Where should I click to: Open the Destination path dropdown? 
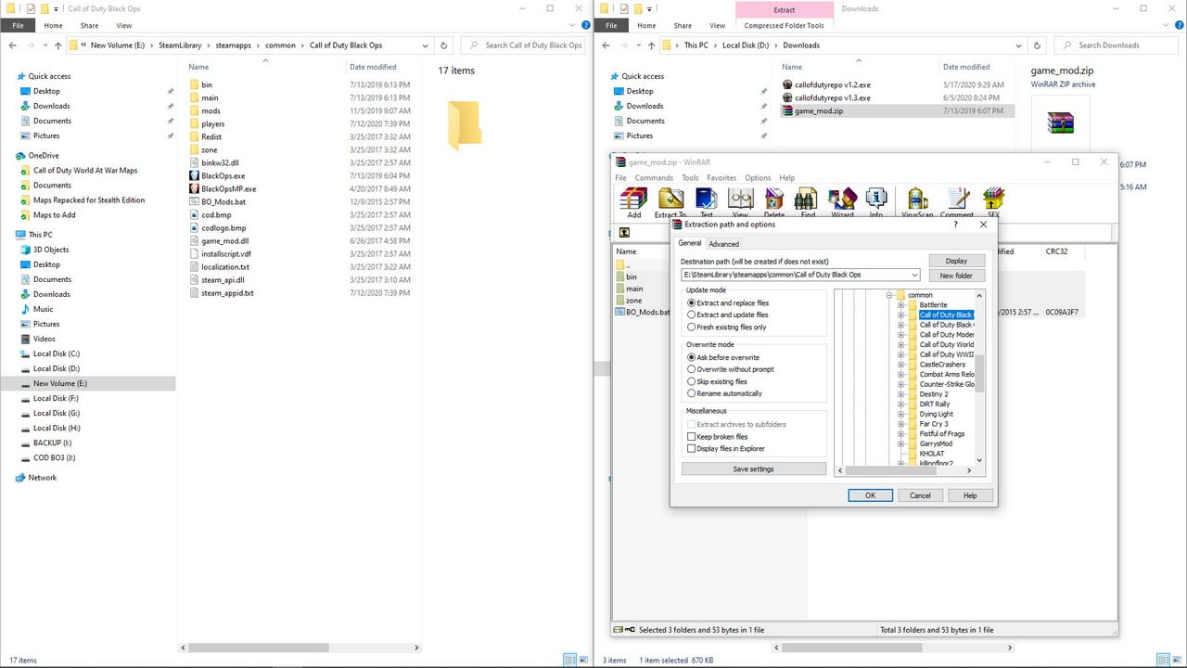[914, 276]
